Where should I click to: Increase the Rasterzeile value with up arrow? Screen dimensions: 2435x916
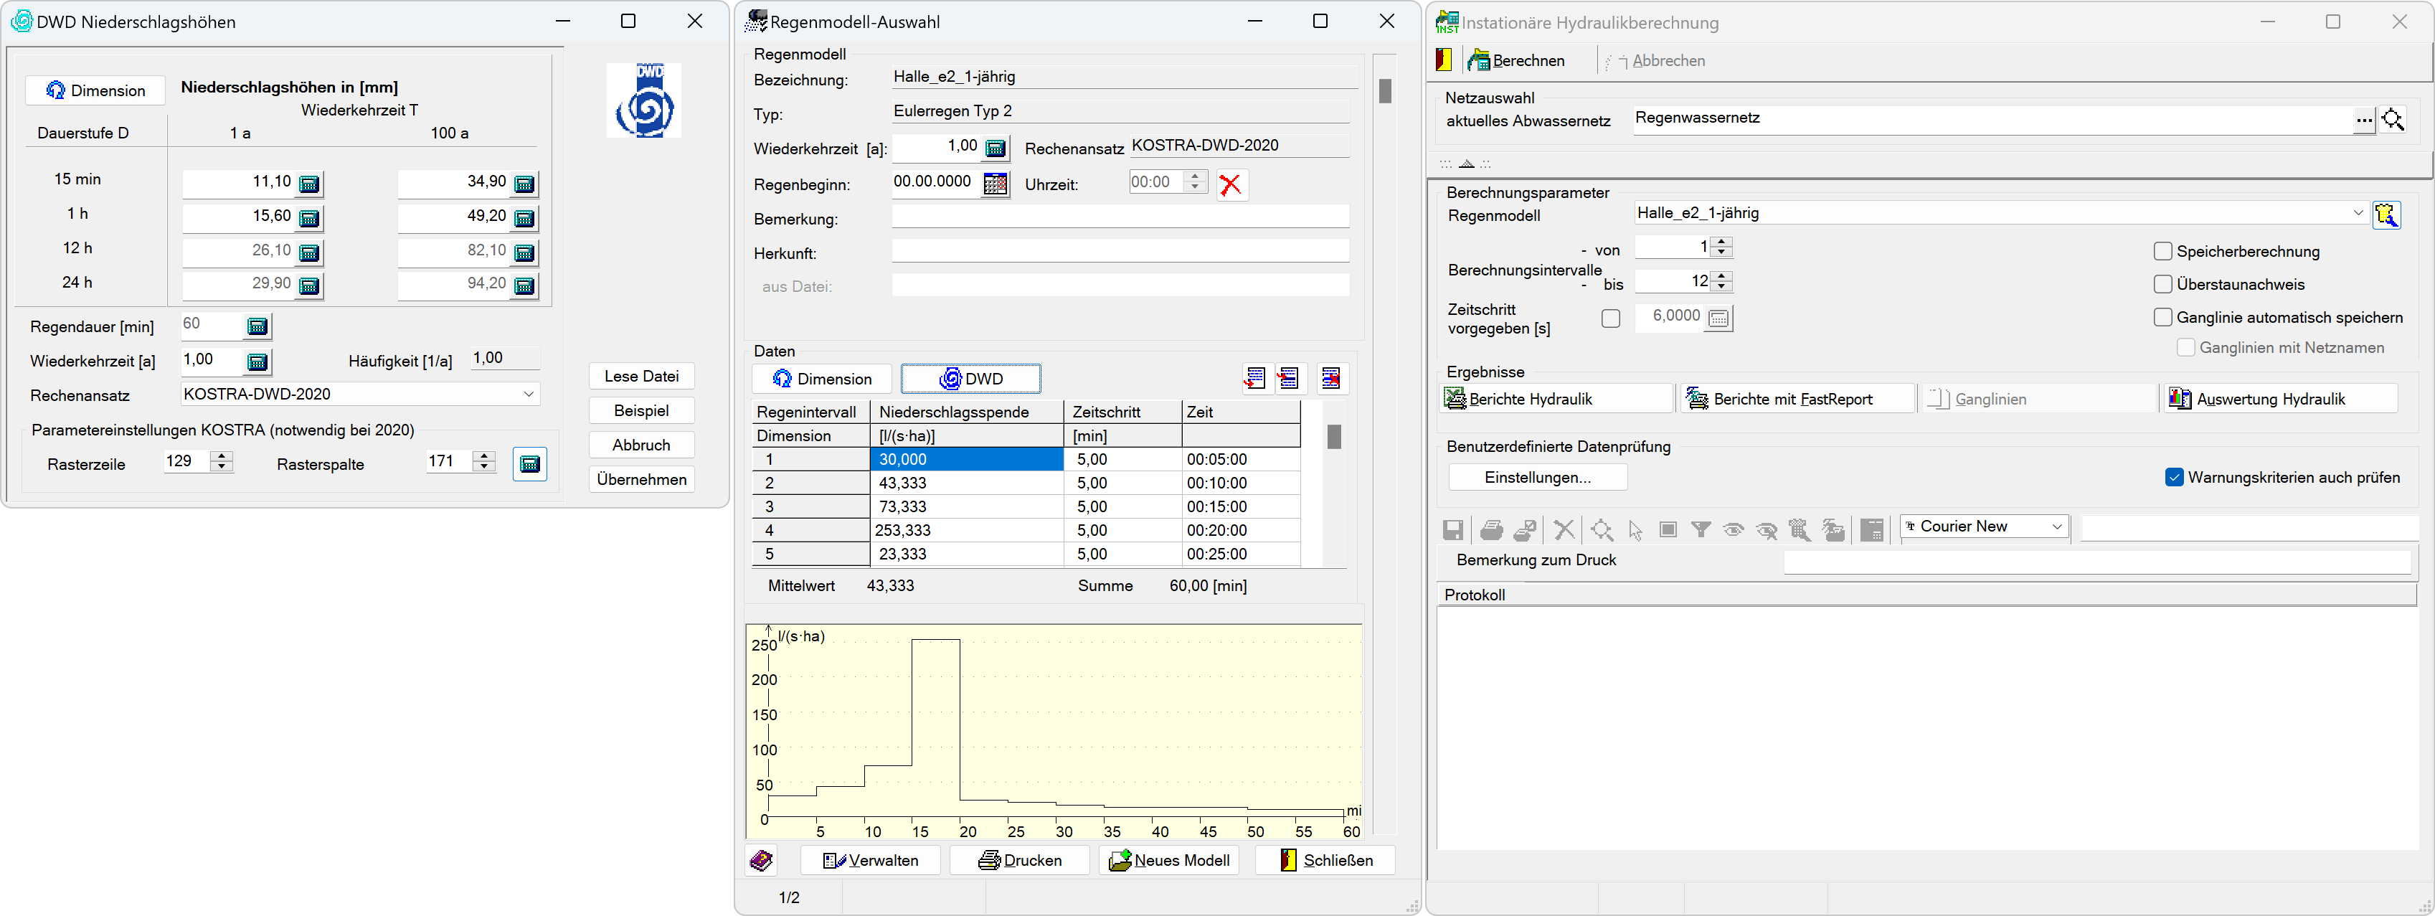(221, 455)
